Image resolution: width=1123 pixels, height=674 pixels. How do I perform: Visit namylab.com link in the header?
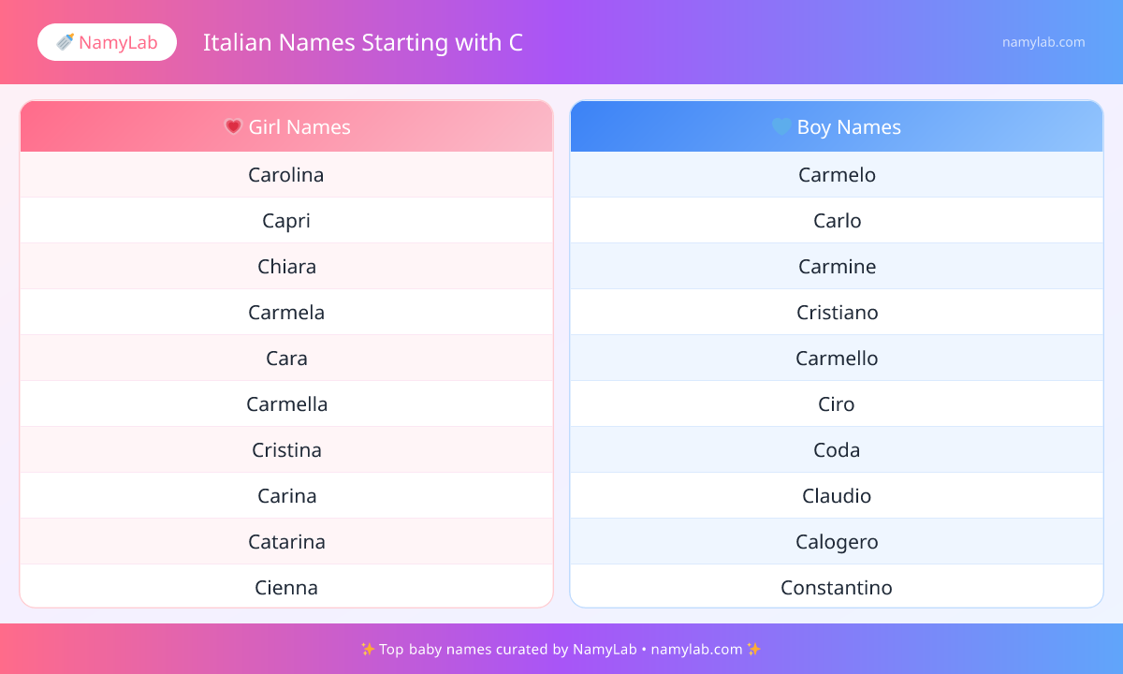(x=1043, y=42)
